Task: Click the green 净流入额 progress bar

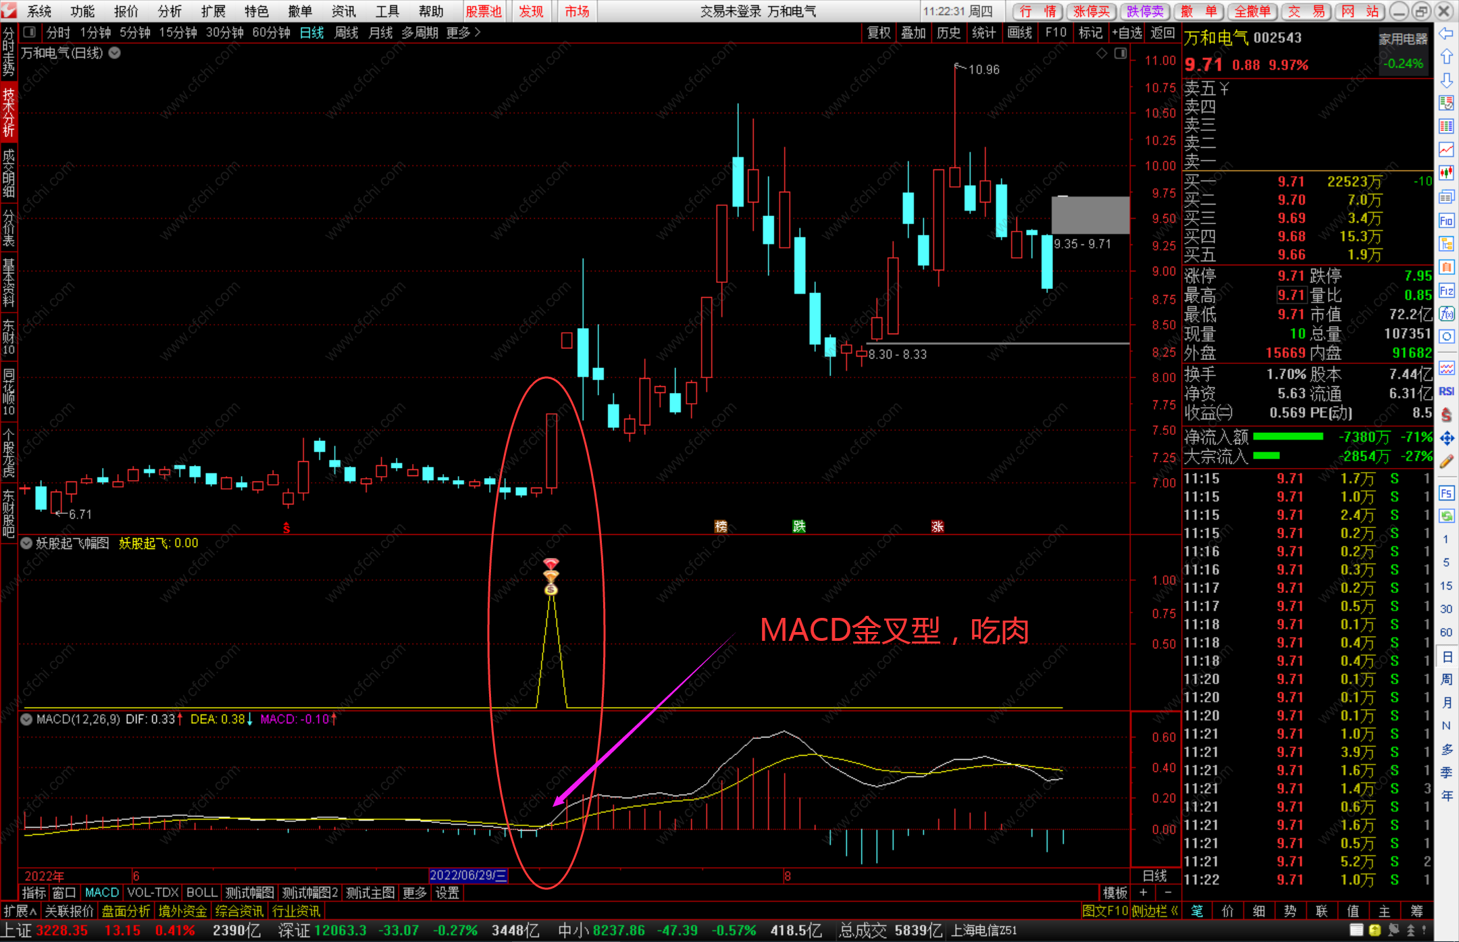Action: [x=1287, y=437]
